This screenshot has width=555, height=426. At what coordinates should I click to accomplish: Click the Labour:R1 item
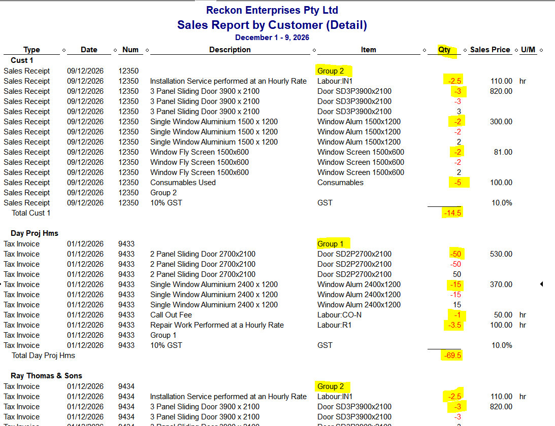[x=334, y=325]
